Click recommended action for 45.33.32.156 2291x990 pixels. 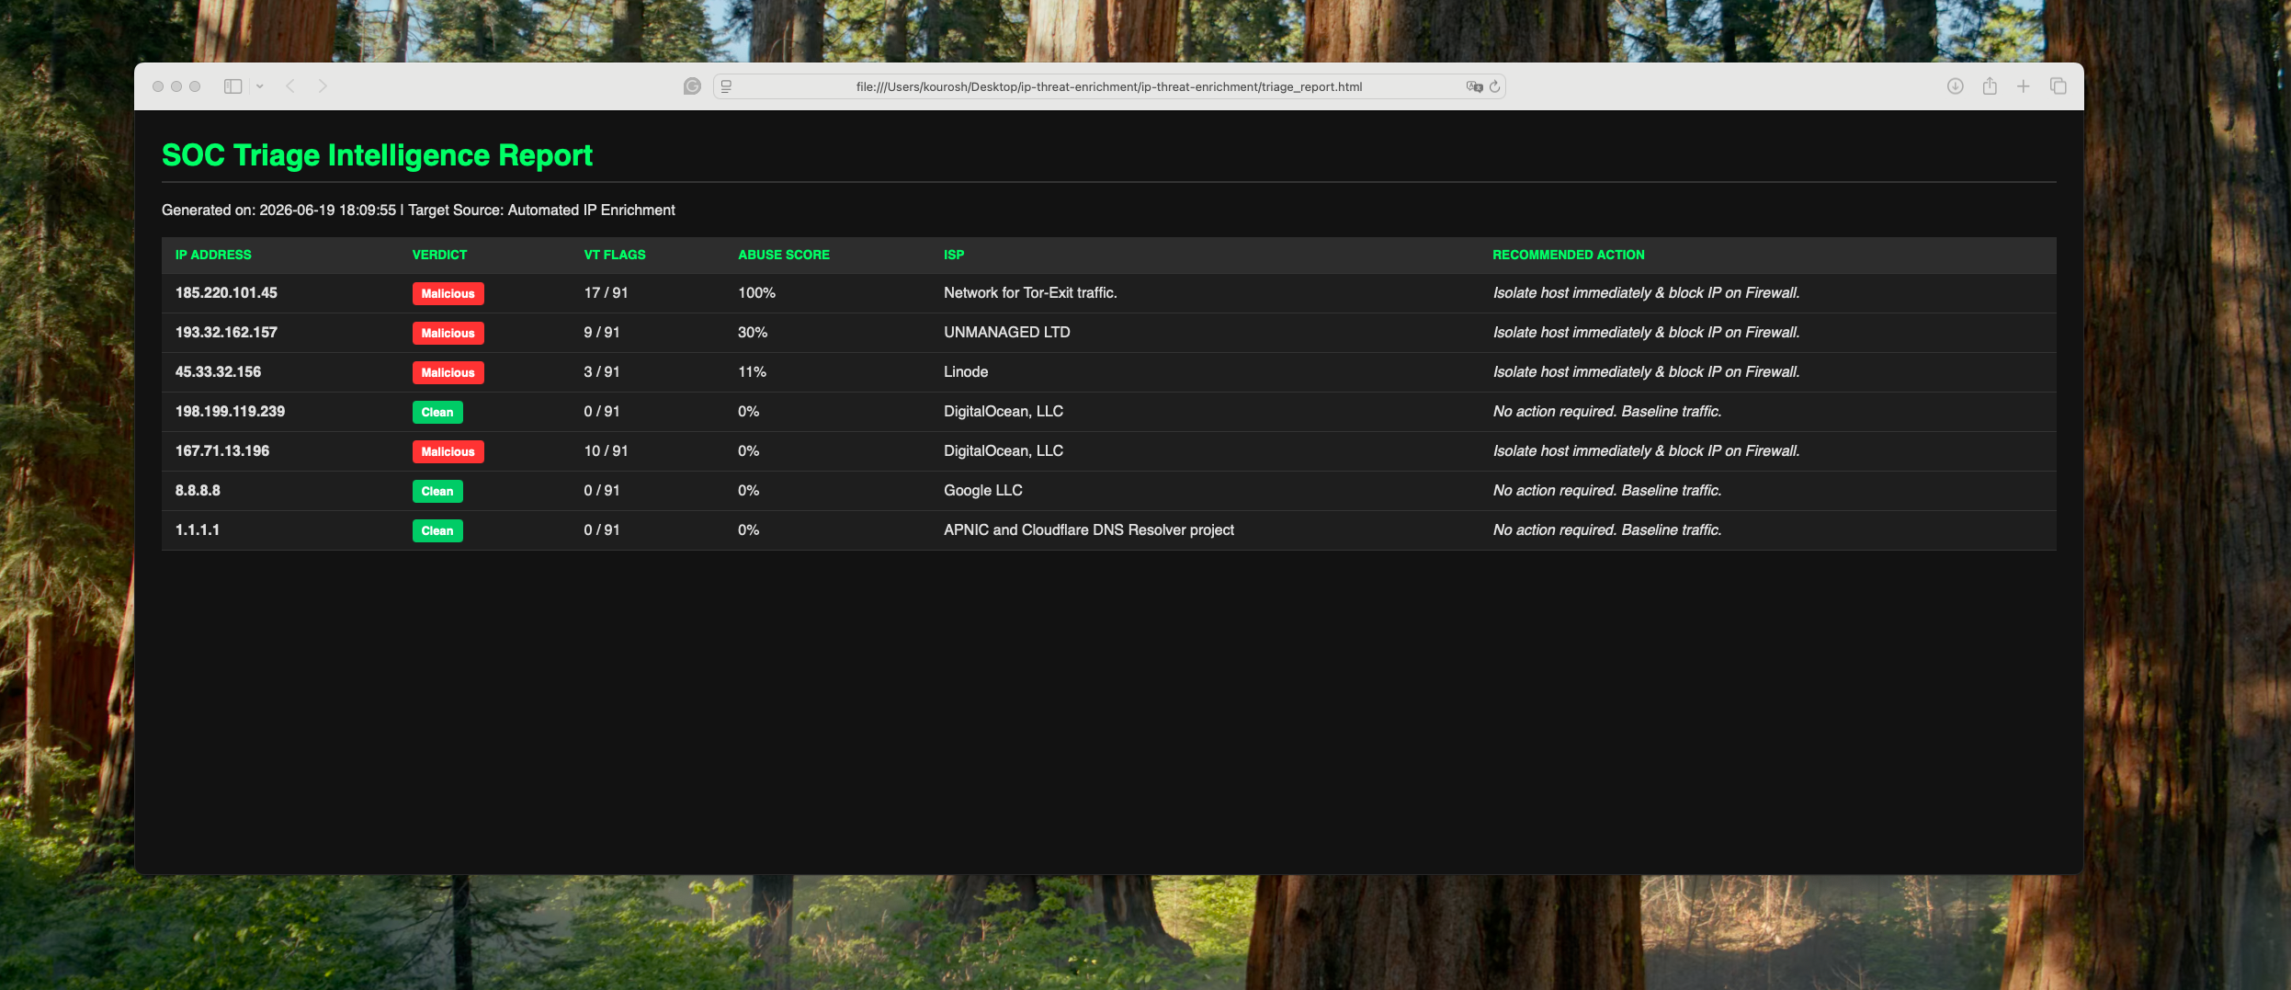[x=1646, y=371]
